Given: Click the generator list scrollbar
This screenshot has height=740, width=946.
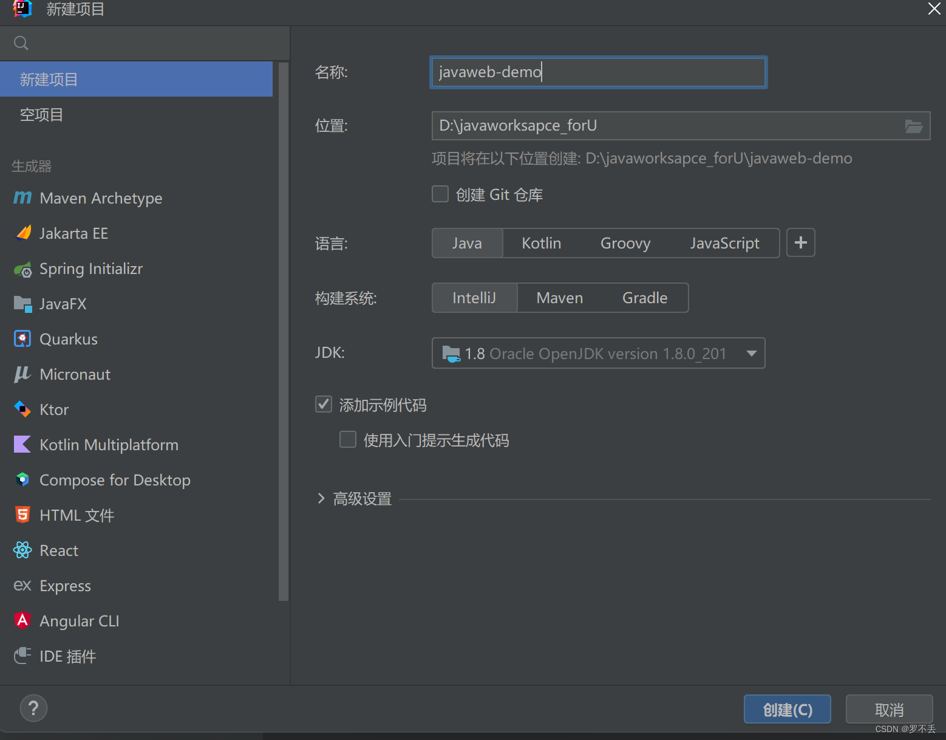Looking at the screenshot, I should [283, 331].
